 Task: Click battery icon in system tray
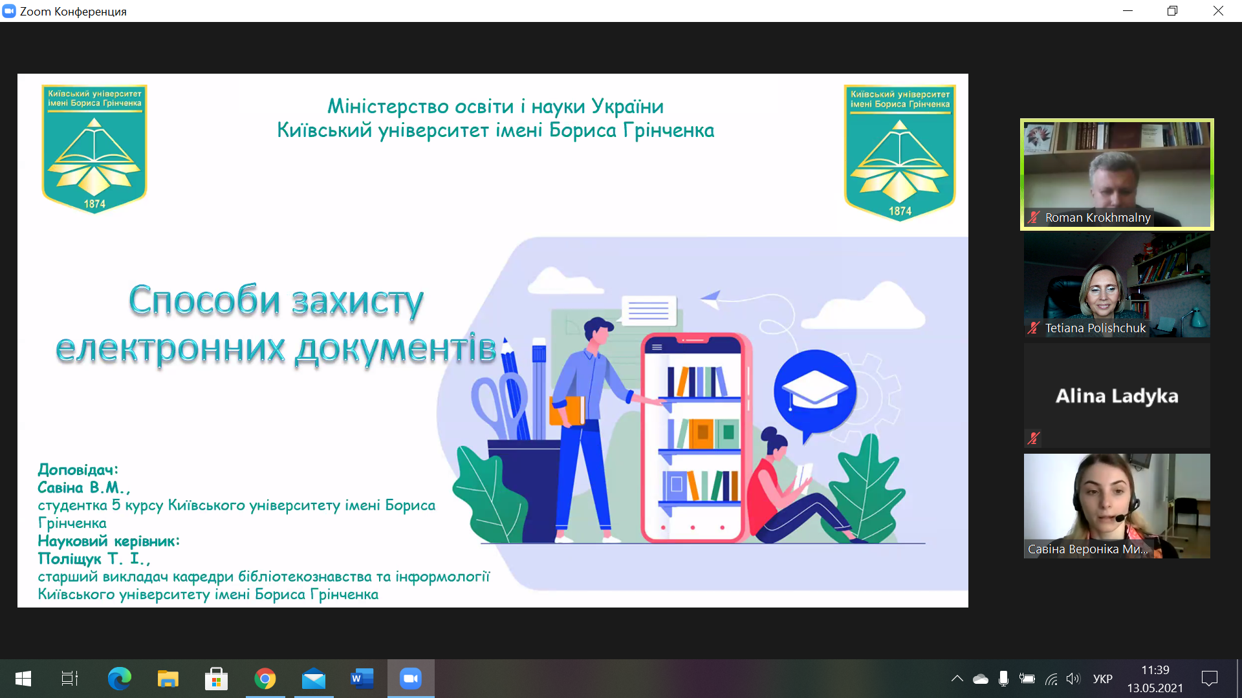(x=1027, y=679)
